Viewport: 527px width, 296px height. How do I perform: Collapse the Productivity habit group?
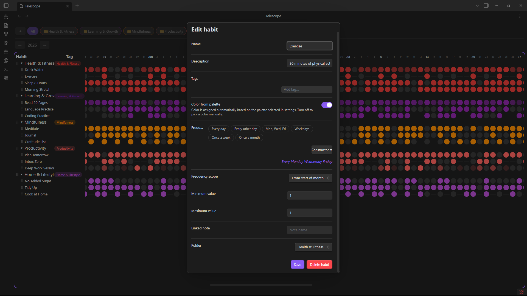pos(22,148)
